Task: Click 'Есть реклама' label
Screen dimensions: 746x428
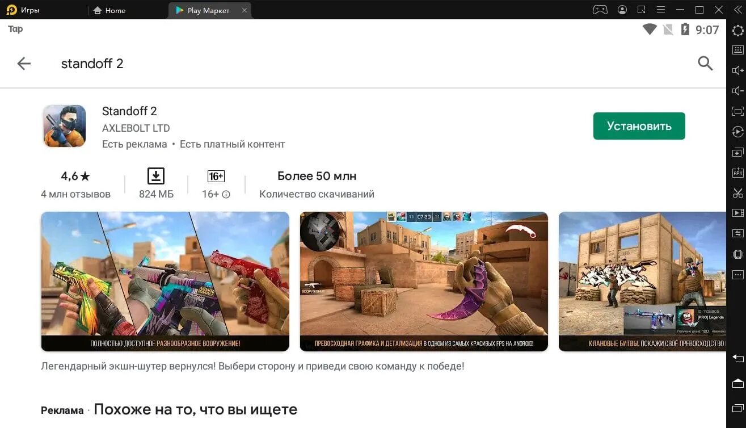Action: pyautogui.click(x=134, y=144)
